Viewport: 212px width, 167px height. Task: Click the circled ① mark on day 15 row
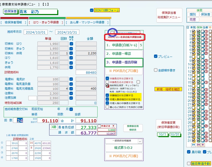click(206, 82)
